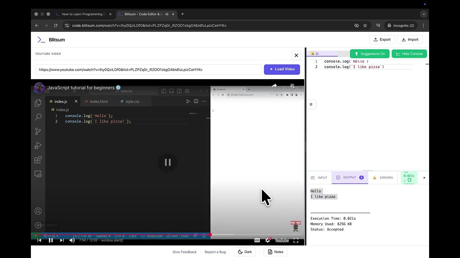Image resolution: width=460 pixels, height=258 pixels.
Task: Open the hamburger menu beside the code editor
Action: point(311,104)
